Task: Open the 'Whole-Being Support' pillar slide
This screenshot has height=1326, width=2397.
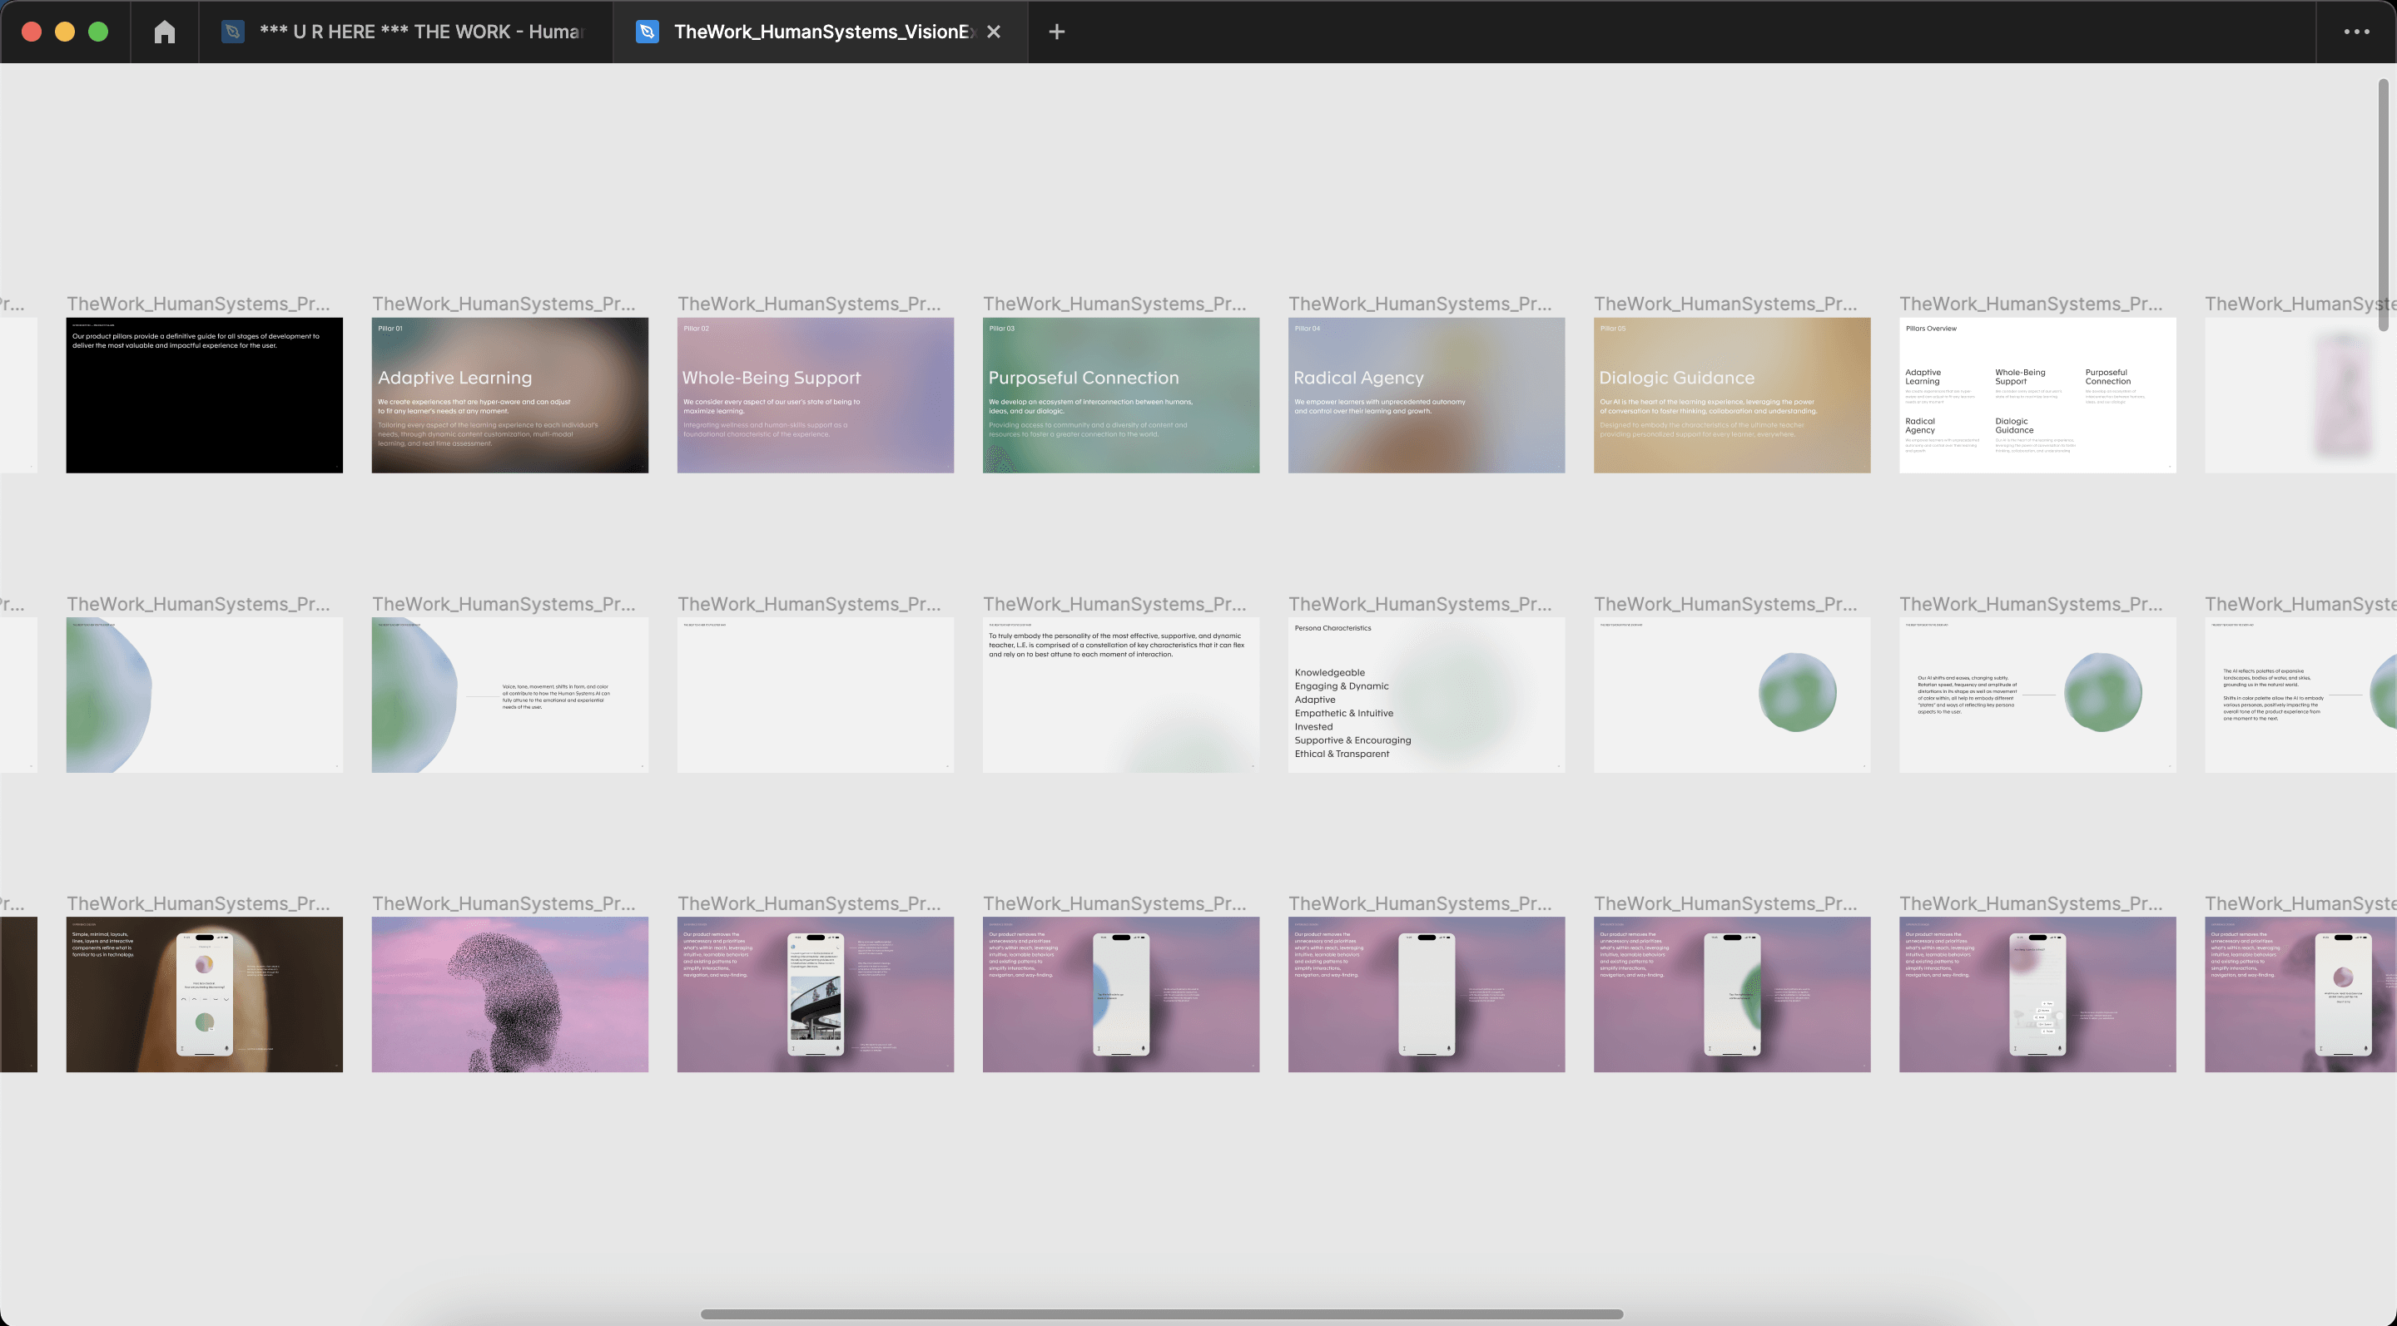Action: coord(815,395)
